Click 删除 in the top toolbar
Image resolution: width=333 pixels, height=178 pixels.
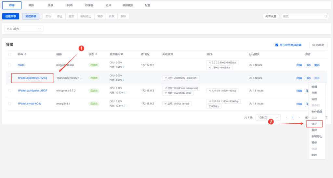click(x=123, y=16)
